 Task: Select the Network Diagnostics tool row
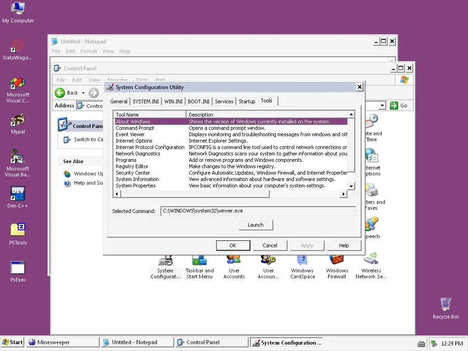[231, 154]
